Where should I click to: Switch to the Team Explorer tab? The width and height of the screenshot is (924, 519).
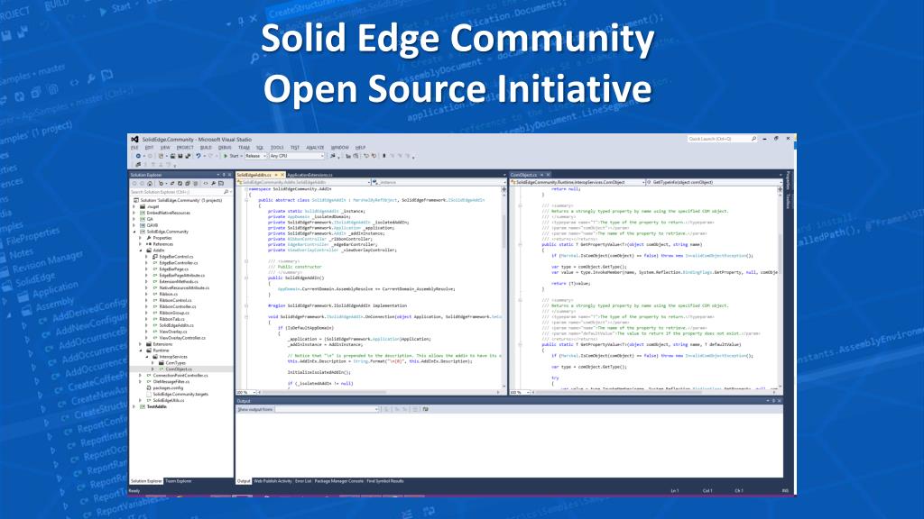(179, 481)
